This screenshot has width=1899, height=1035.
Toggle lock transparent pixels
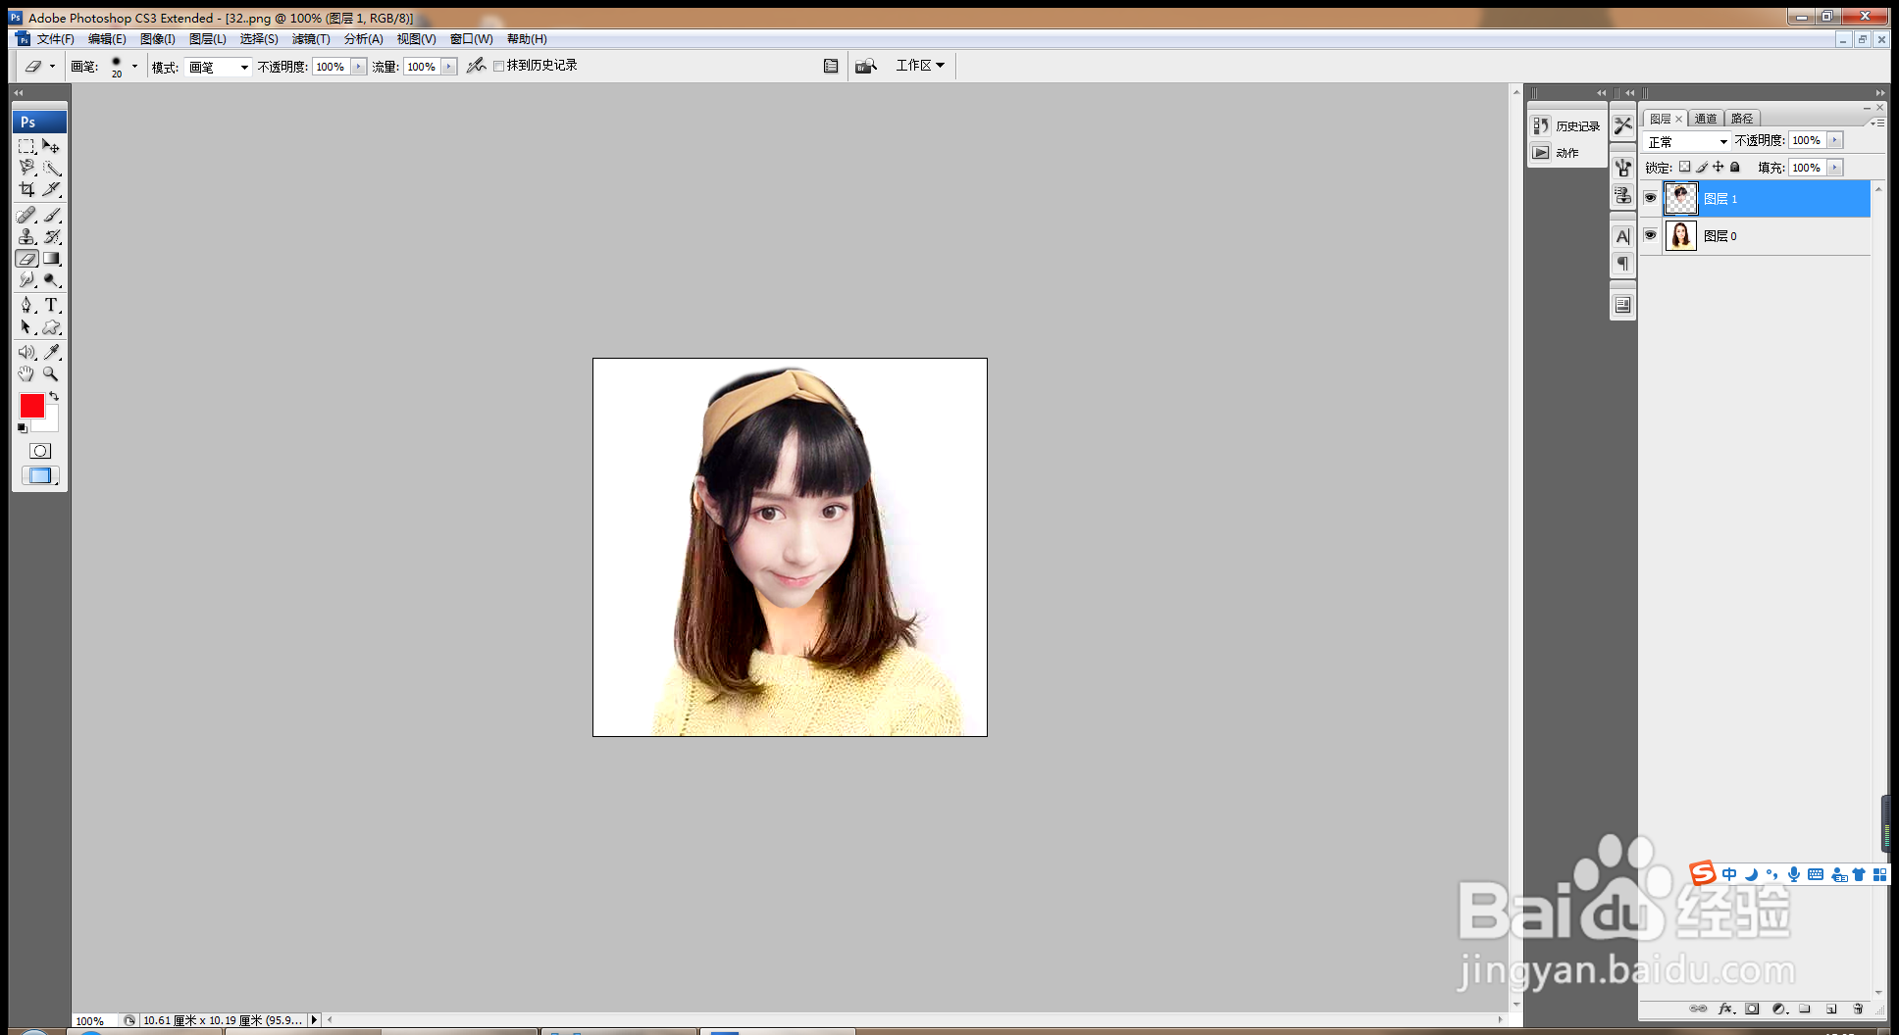[x=1685, y=168]
